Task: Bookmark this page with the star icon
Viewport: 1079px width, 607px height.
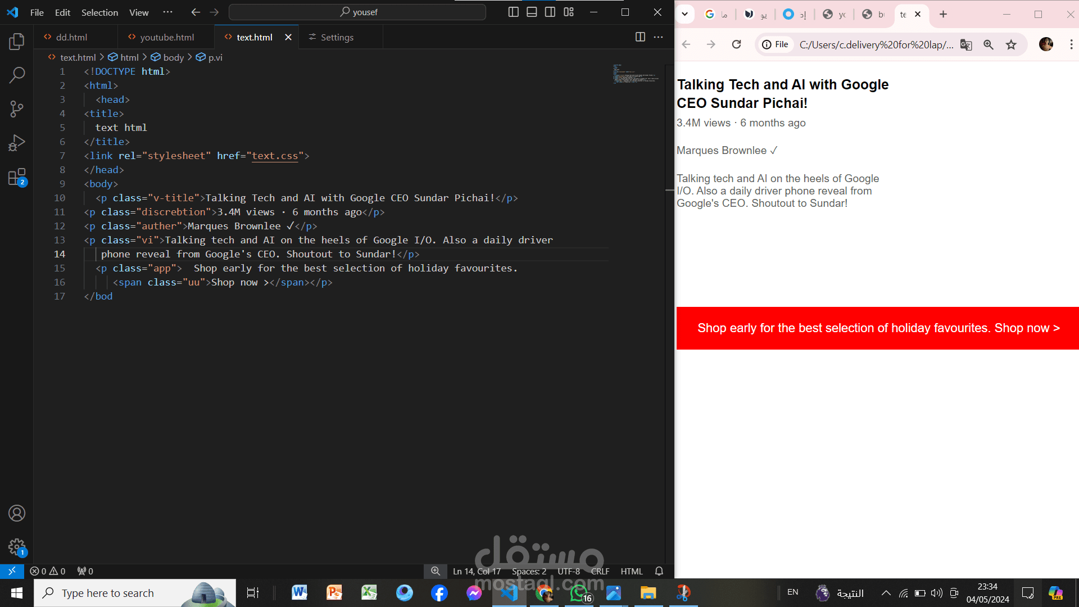Action: pos(1011,44)
